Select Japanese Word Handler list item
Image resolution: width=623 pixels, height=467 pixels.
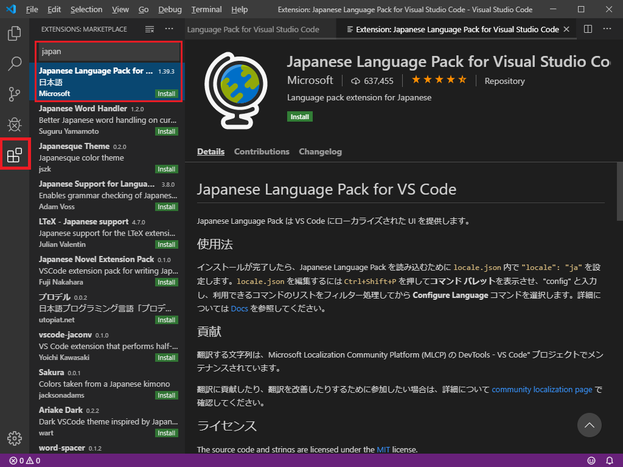[x=107, y=120]
